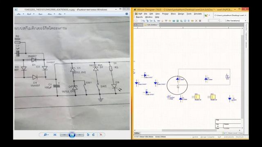Open the Editor tab below the schematic
262x147 pixels.
pos(137,133)
